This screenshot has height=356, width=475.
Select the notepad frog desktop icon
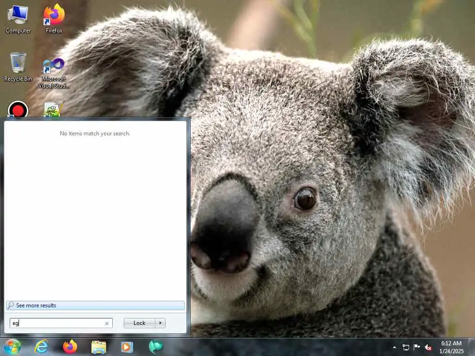(x=54, y=109)
